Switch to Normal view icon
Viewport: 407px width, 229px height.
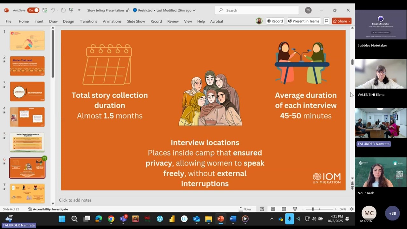pyautogui.click(x=262, y=209)
